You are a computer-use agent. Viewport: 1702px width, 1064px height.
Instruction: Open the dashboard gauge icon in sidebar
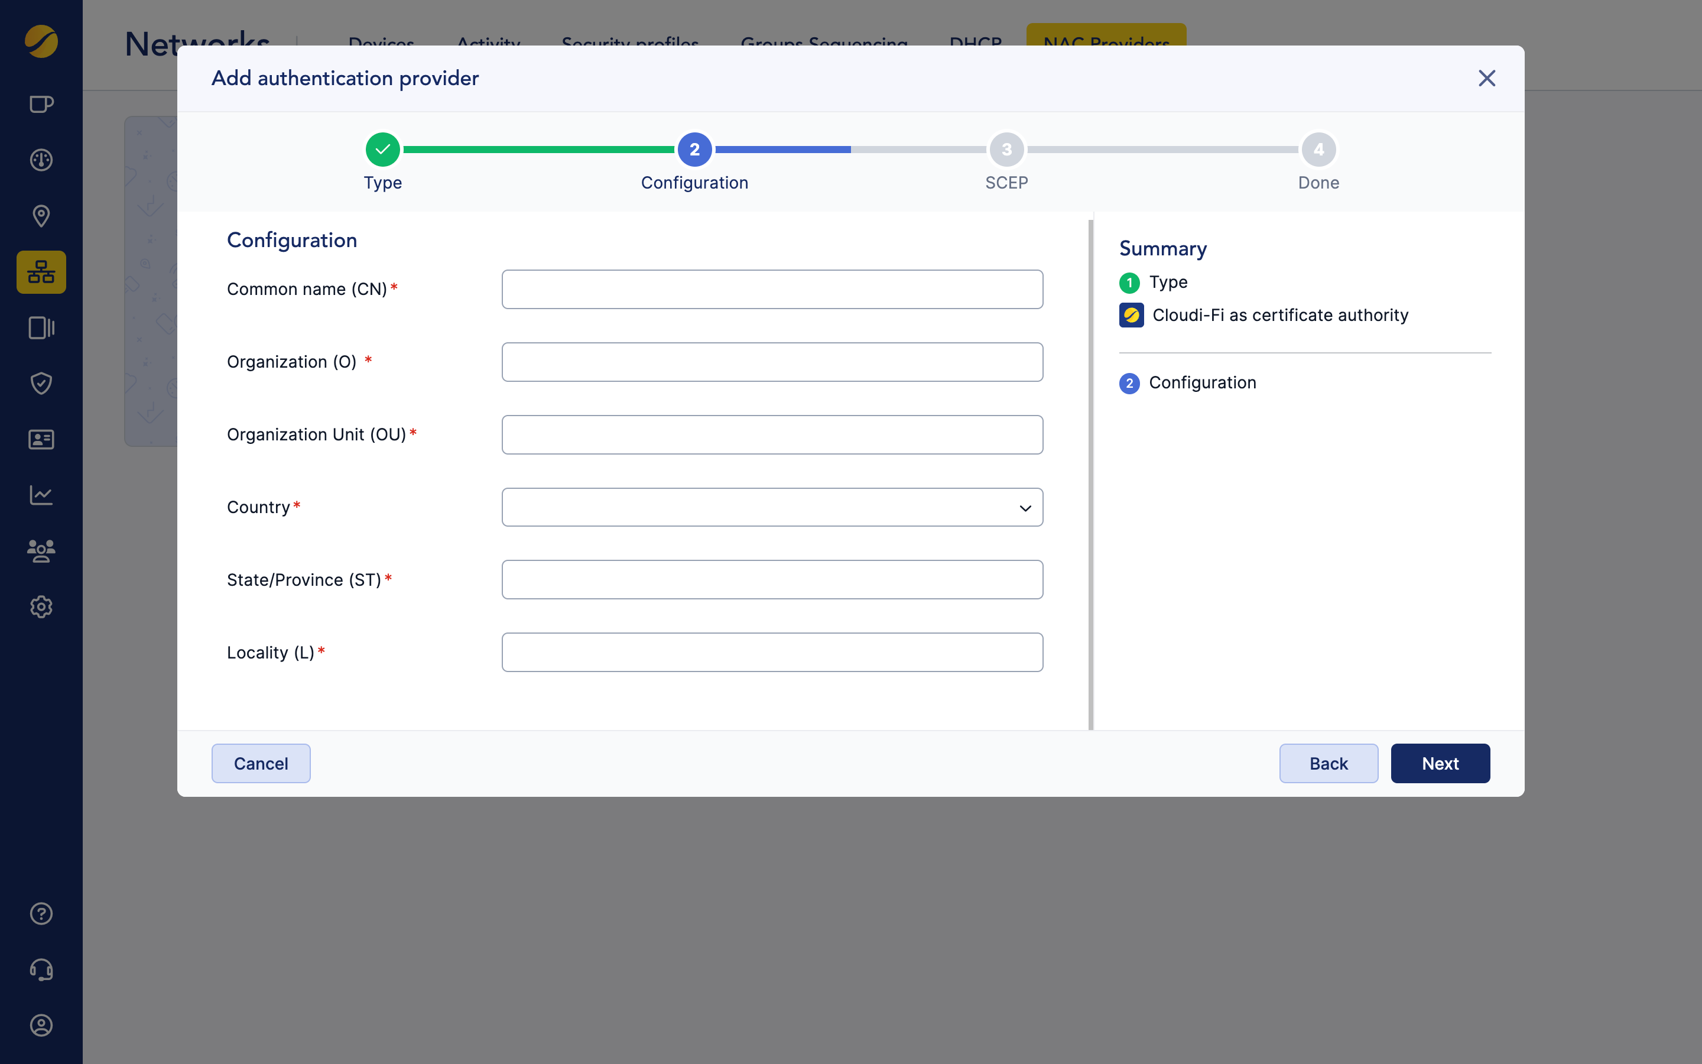41,160
